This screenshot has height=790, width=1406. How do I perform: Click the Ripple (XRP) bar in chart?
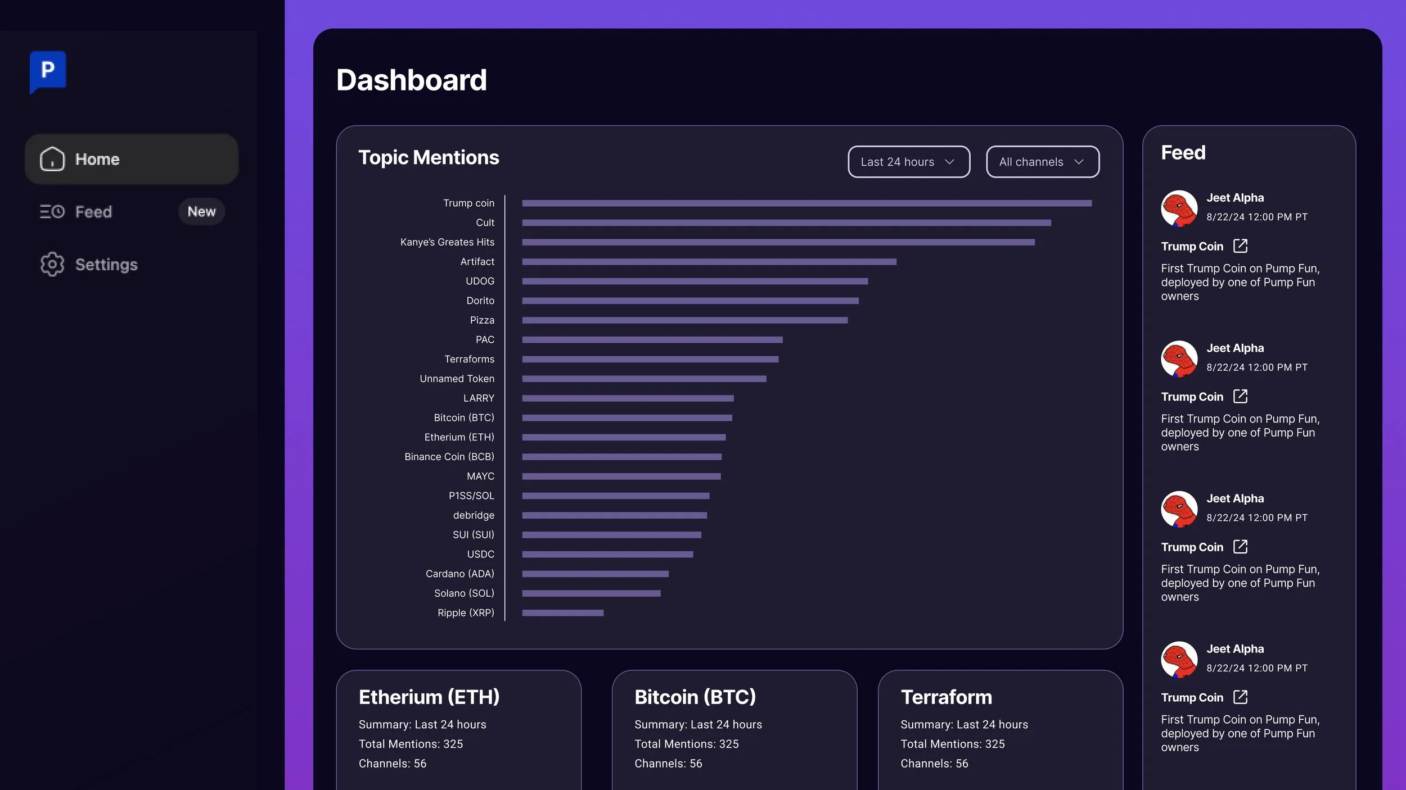point(562,612)
